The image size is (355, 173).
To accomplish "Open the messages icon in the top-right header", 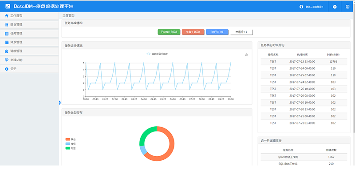I will tap(347, 7).
